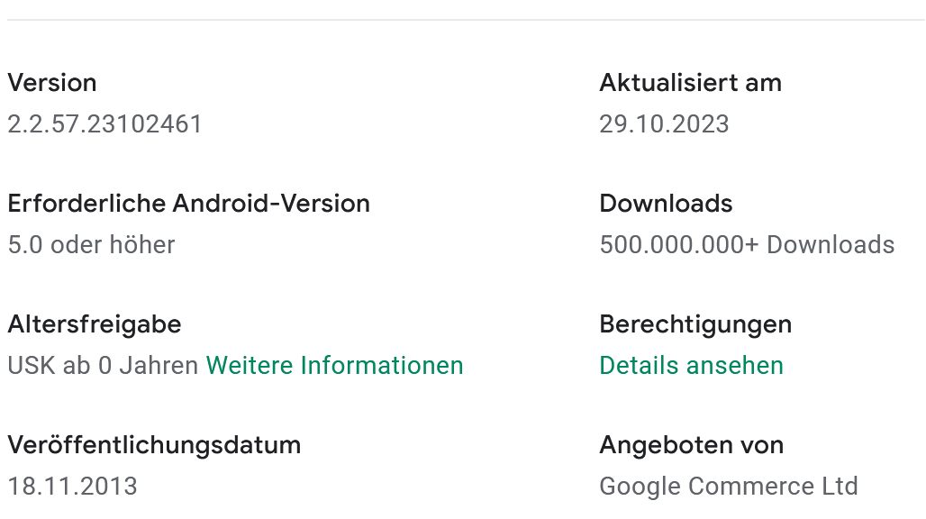
Task: Click the 'Berechtigungen' heading
Action: pos(695,324)
